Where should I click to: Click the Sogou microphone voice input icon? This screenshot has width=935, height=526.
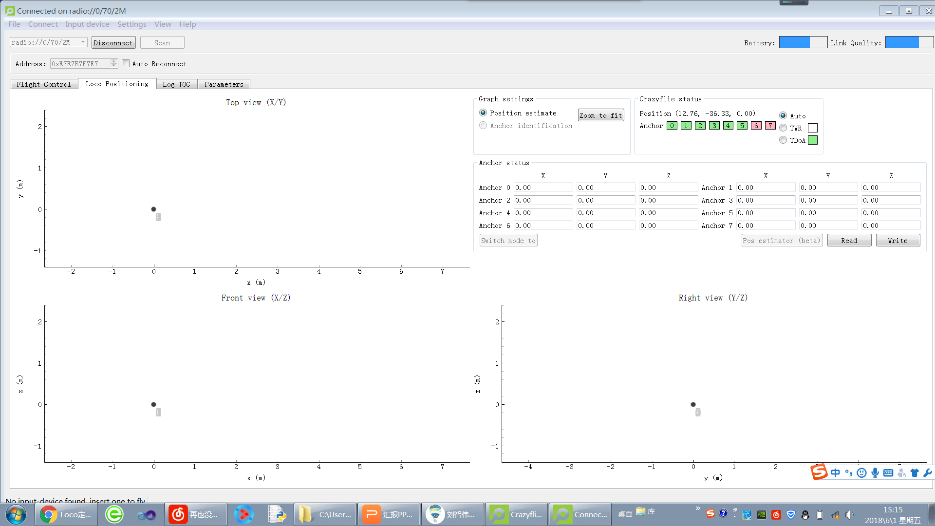(875, 472)
